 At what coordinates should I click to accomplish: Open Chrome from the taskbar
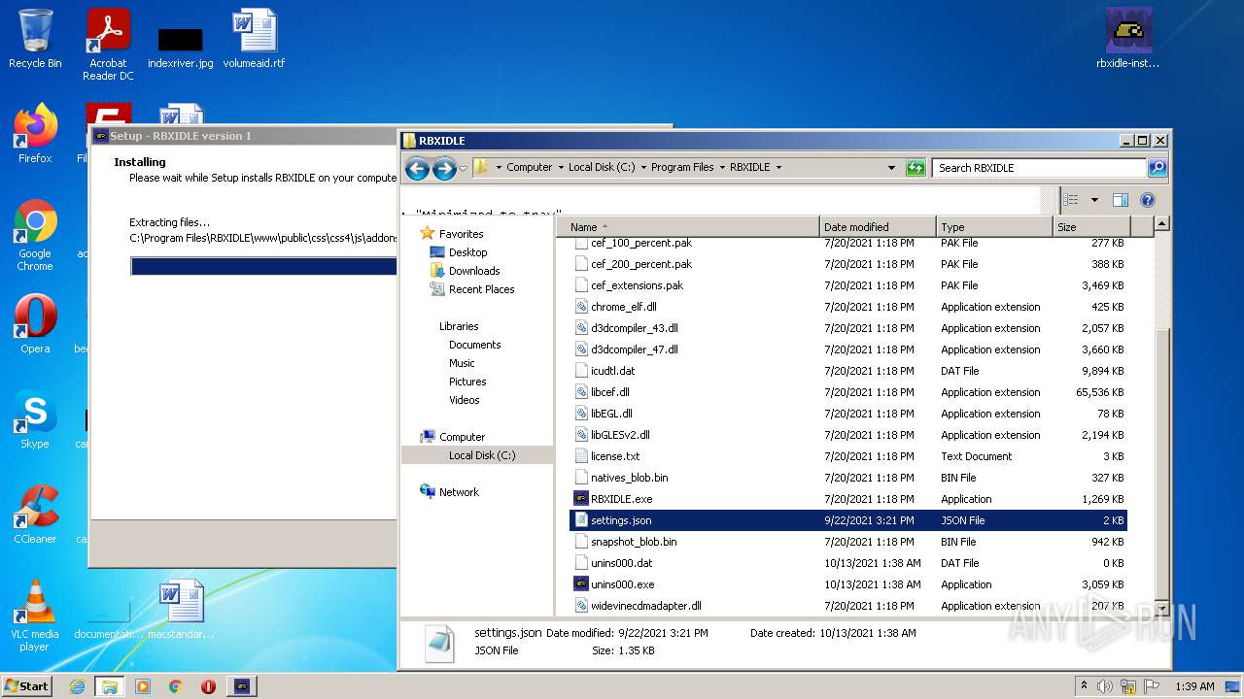(176, 686)
